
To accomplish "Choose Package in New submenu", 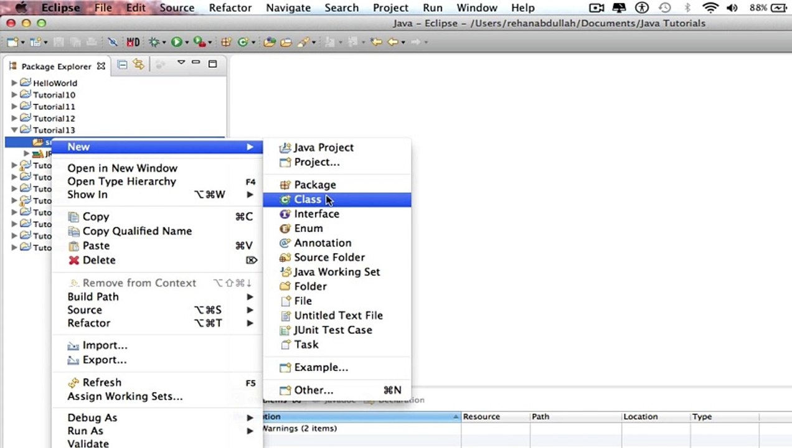I will [x=337, y=185].
